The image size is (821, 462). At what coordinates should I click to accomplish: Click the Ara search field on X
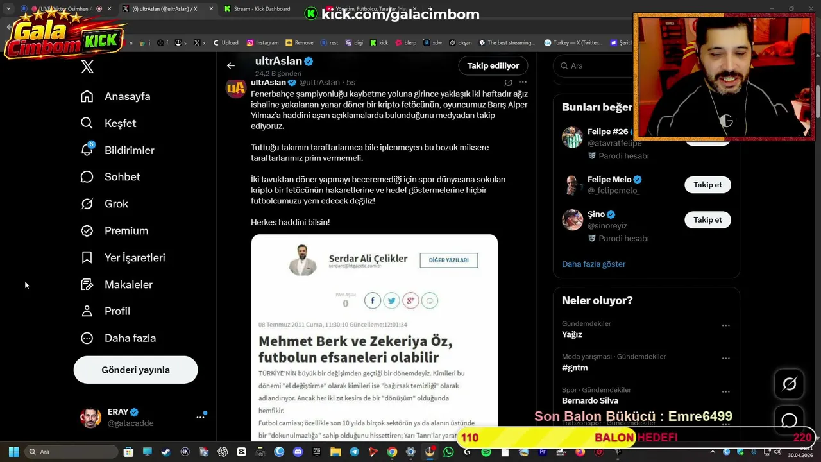click(593, 65)
